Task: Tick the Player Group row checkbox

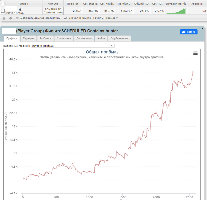Action: [3, 11]
